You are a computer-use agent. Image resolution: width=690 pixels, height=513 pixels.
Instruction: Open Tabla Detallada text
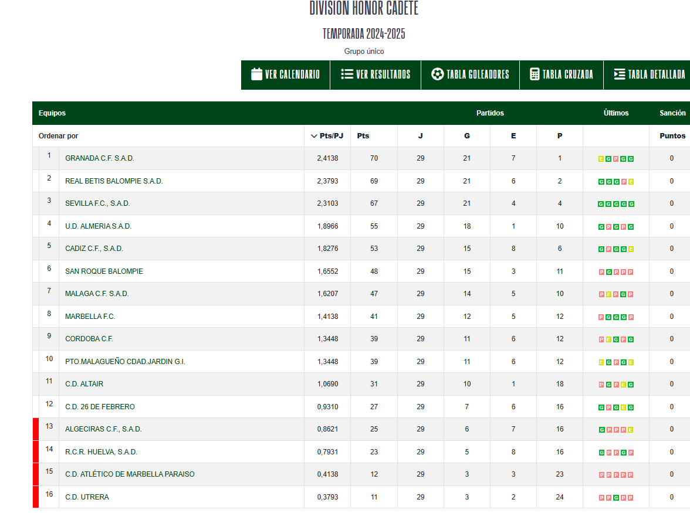(x=656, y=74)
